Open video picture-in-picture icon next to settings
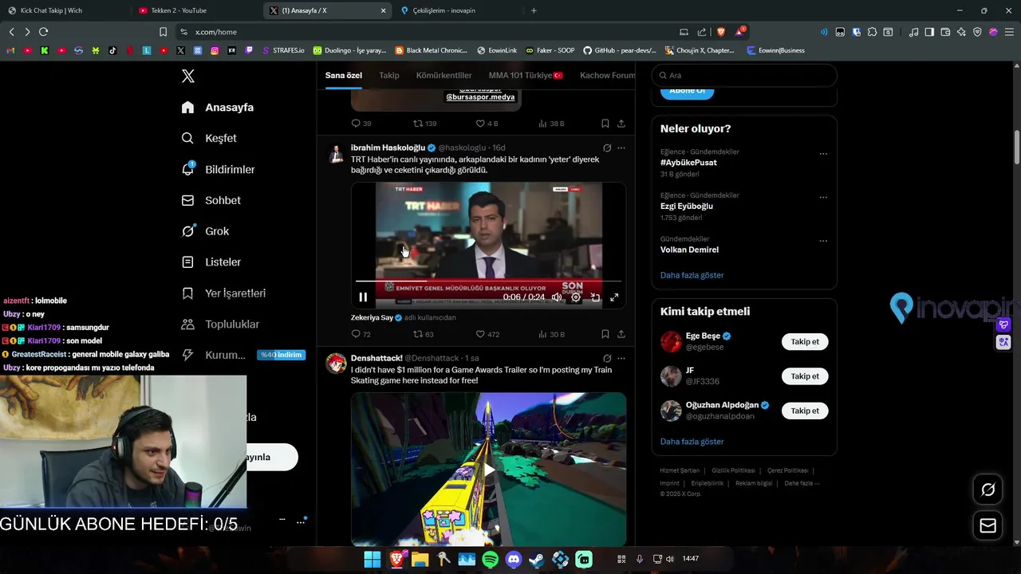1021x574 pixels. tap(595, 297)
